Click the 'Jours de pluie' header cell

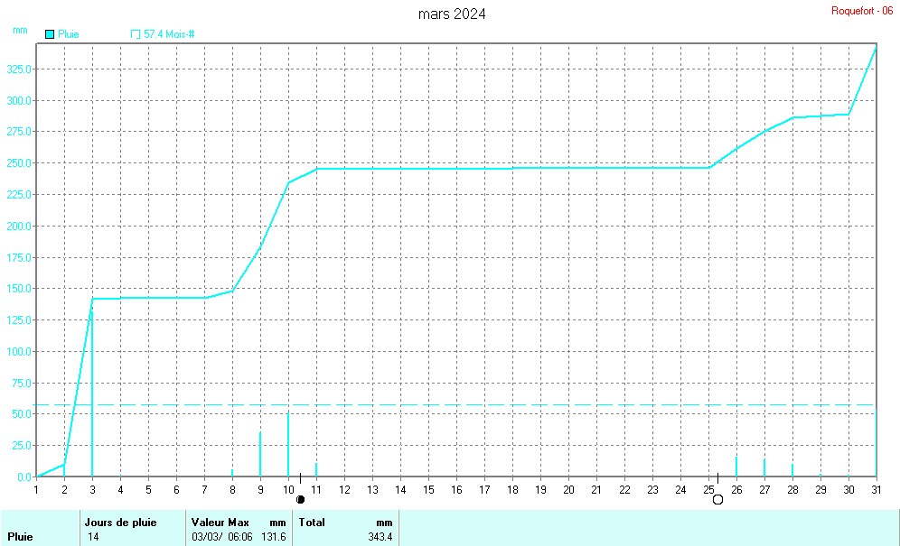(x=120, y=523)
